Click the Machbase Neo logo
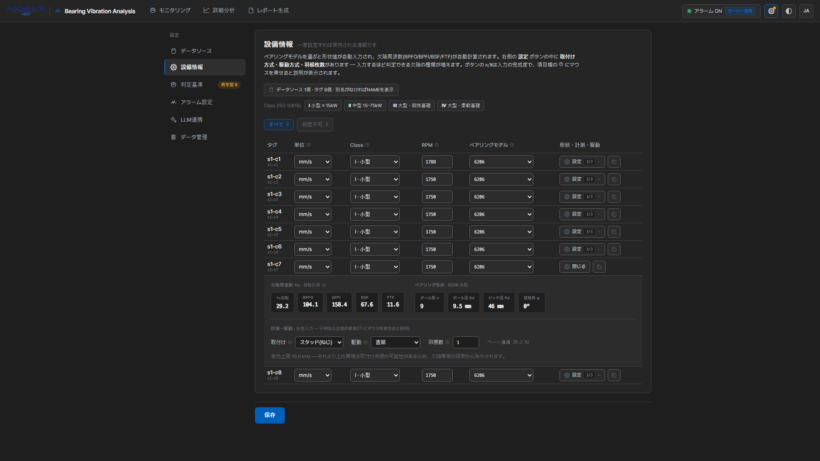The image size is (820, 461). pyautogui.click(x=26, y=11)
